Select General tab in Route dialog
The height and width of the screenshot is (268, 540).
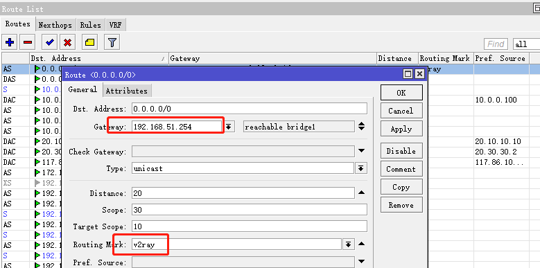coord(82,90)
